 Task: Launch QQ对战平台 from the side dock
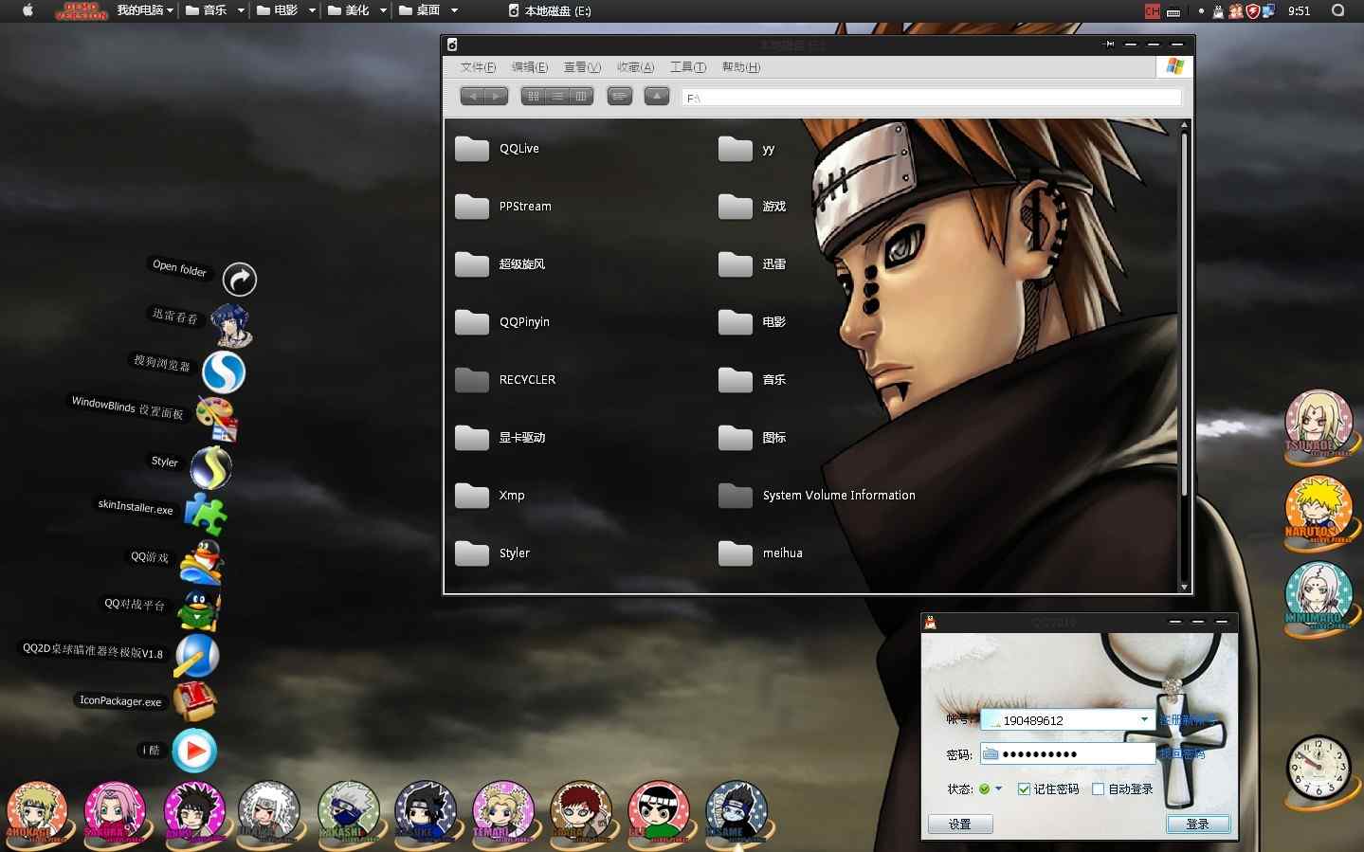click(199, 609)
